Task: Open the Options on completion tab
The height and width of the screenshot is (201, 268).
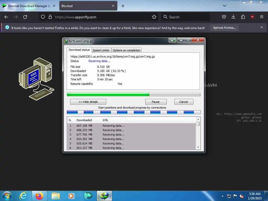Action: point(126,50)
